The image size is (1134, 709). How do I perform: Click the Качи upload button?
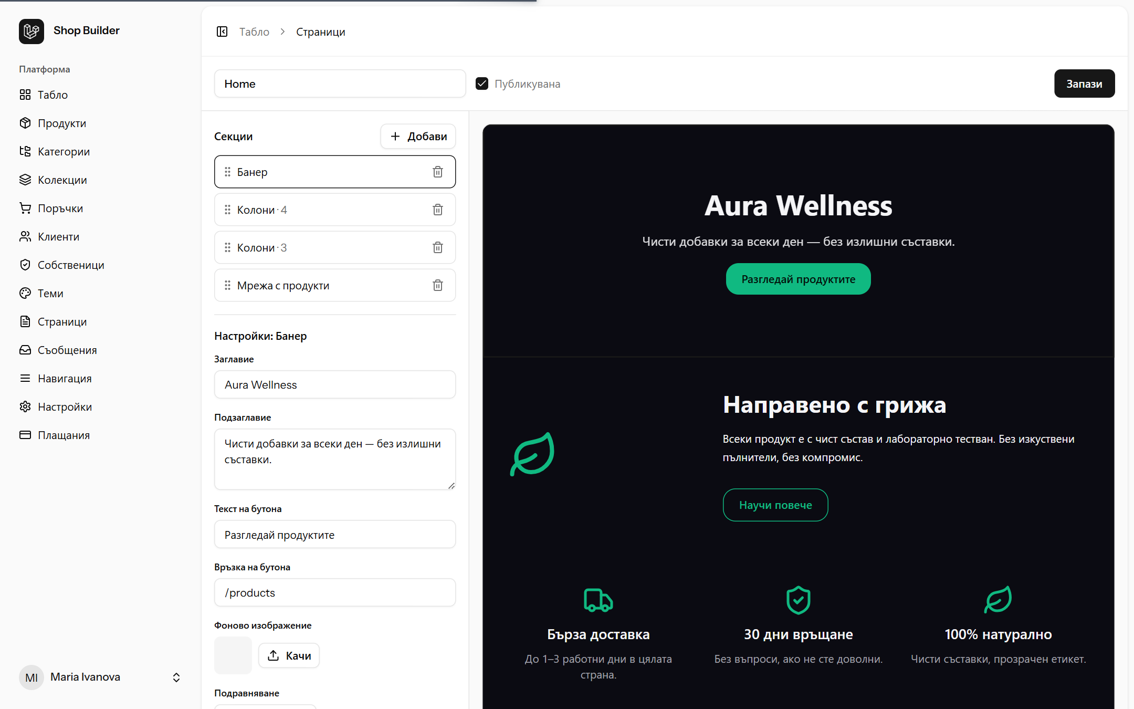[x=289, y=655]
